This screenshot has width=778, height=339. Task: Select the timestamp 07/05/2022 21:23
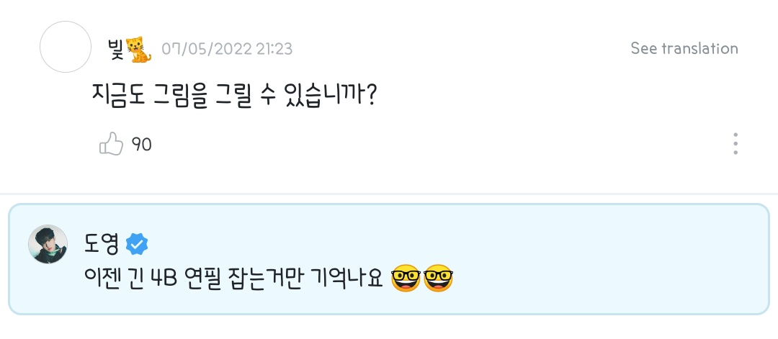click(227, 49)
